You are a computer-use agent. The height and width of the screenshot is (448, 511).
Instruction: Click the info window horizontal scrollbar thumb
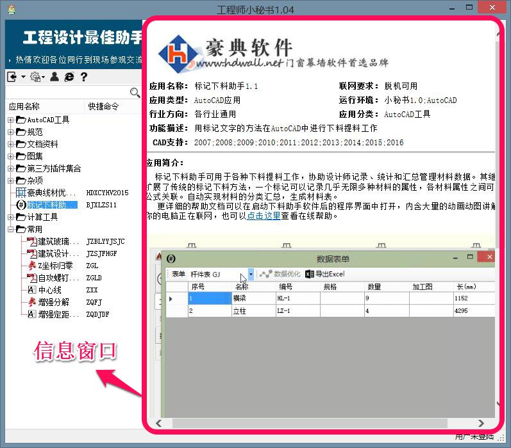click(x=310, y=423)
